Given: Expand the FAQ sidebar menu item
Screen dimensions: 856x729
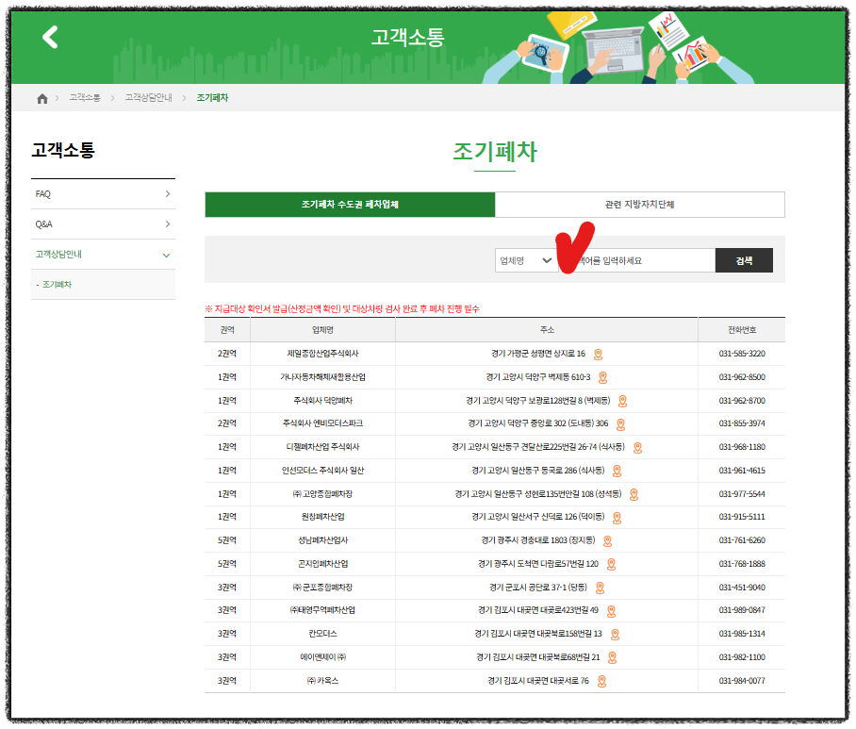Looking at the screenshot, I should coord(103,193).
